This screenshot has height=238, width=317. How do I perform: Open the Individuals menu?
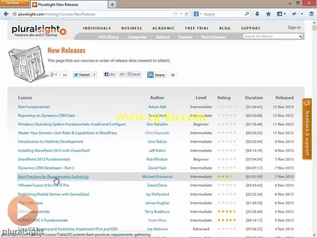click(97, 29)
